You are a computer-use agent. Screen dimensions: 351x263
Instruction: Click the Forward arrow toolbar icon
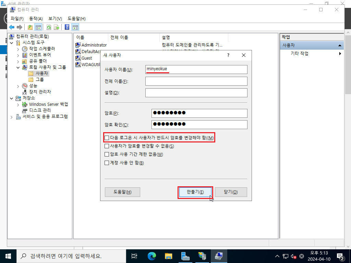coord(20,27)
